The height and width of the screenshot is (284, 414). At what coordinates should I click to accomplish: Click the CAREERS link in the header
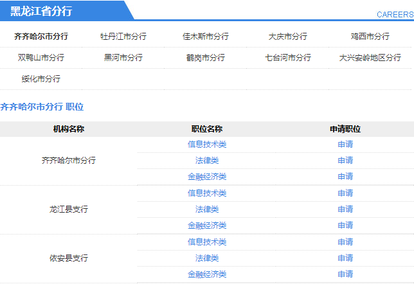click(x=395, y=14)
